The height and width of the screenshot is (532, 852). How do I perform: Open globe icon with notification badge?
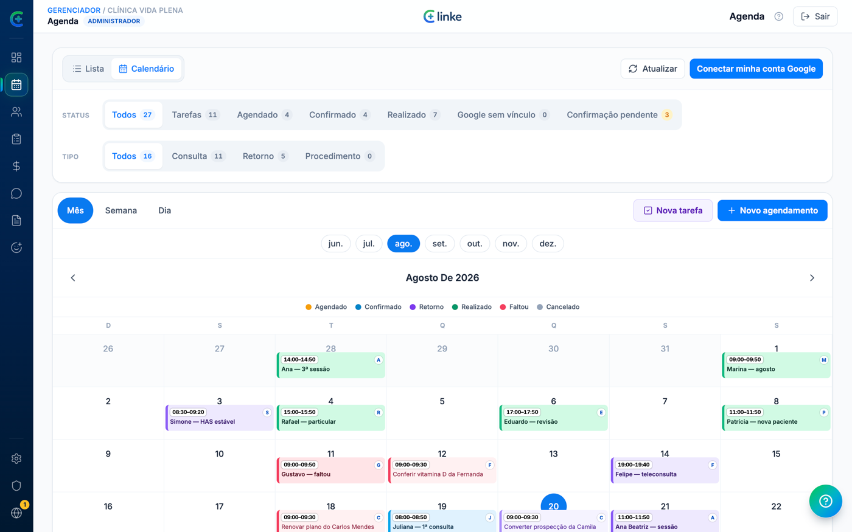pyautogui.click(x=16, y=513)
